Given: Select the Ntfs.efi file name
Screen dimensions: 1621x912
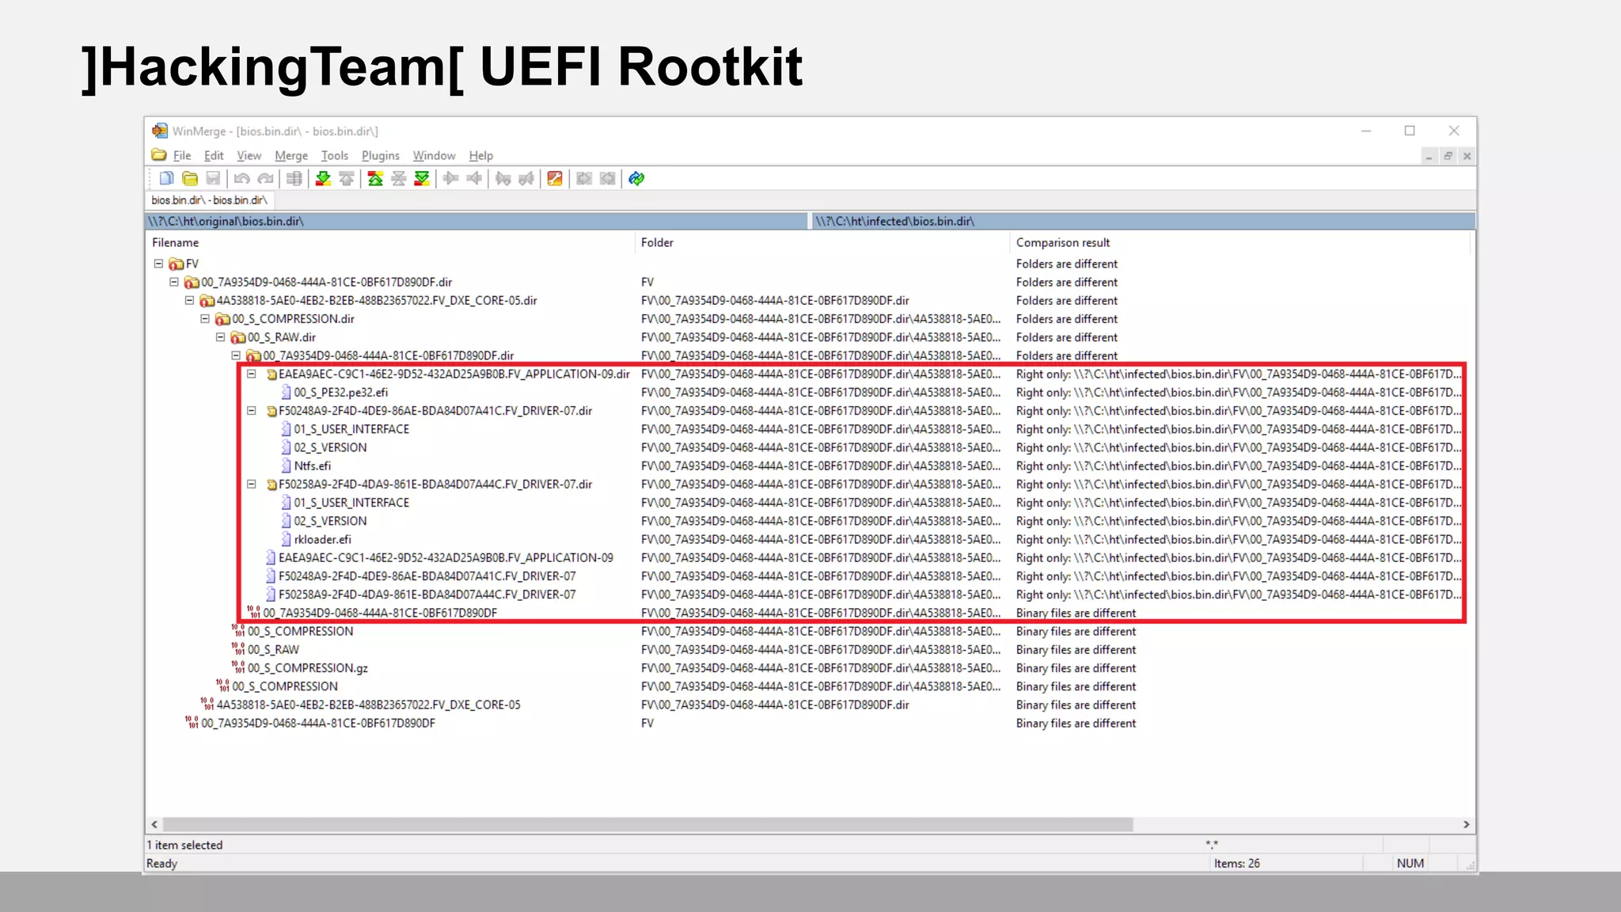Looking at the screenshot, I should pos(313,465).
